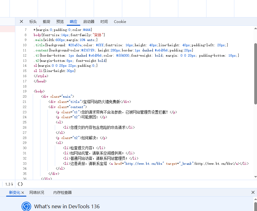Switch to the 标头 tab
The image size is (257, 211).
pyautogui.click(x=33, y=22)
